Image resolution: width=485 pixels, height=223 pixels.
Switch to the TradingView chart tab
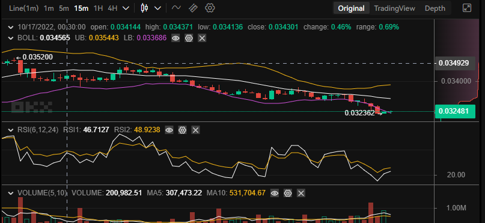pos(394,8)
